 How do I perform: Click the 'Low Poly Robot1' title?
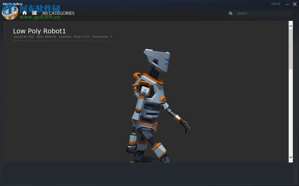pyautogui.click(x=39, y=31)
